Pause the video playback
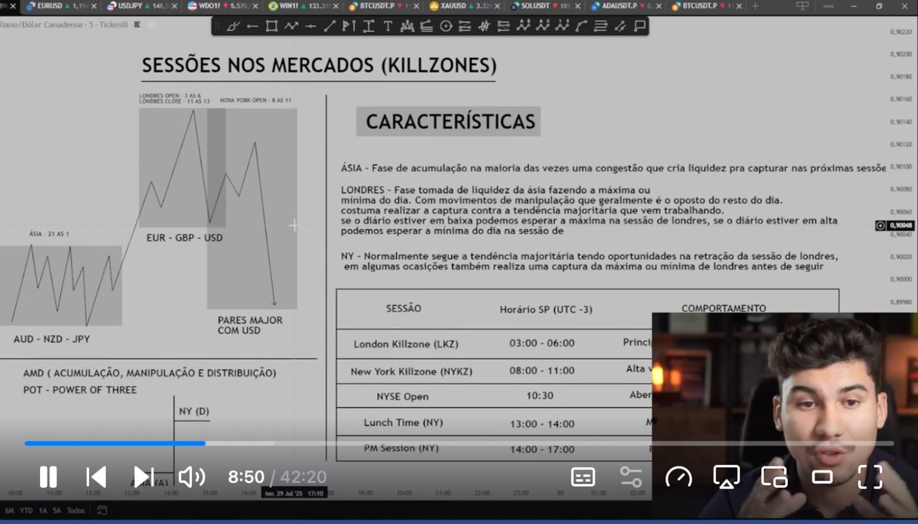Image resolution: width=918 pixels, height=524 pixels. point(48,477)
